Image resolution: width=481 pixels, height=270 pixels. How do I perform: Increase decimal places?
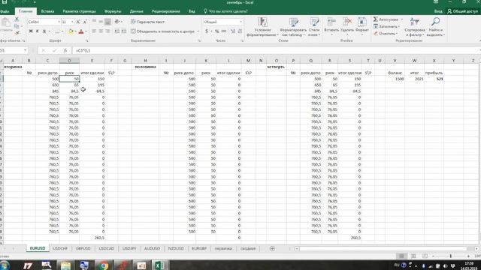(233, 31)
